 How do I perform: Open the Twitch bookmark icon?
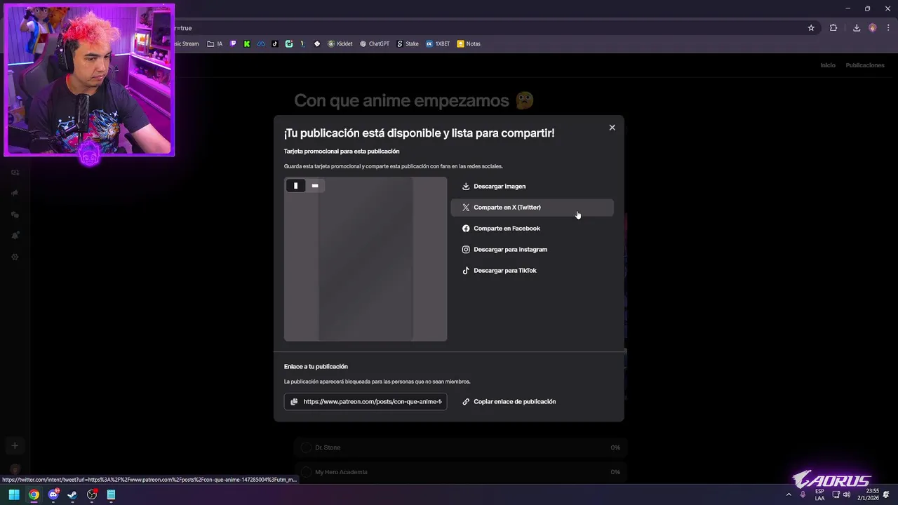pos(234,43)
